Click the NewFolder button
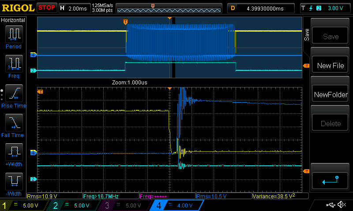Viewport: 353px width, 211px height. tap(330, 95)
